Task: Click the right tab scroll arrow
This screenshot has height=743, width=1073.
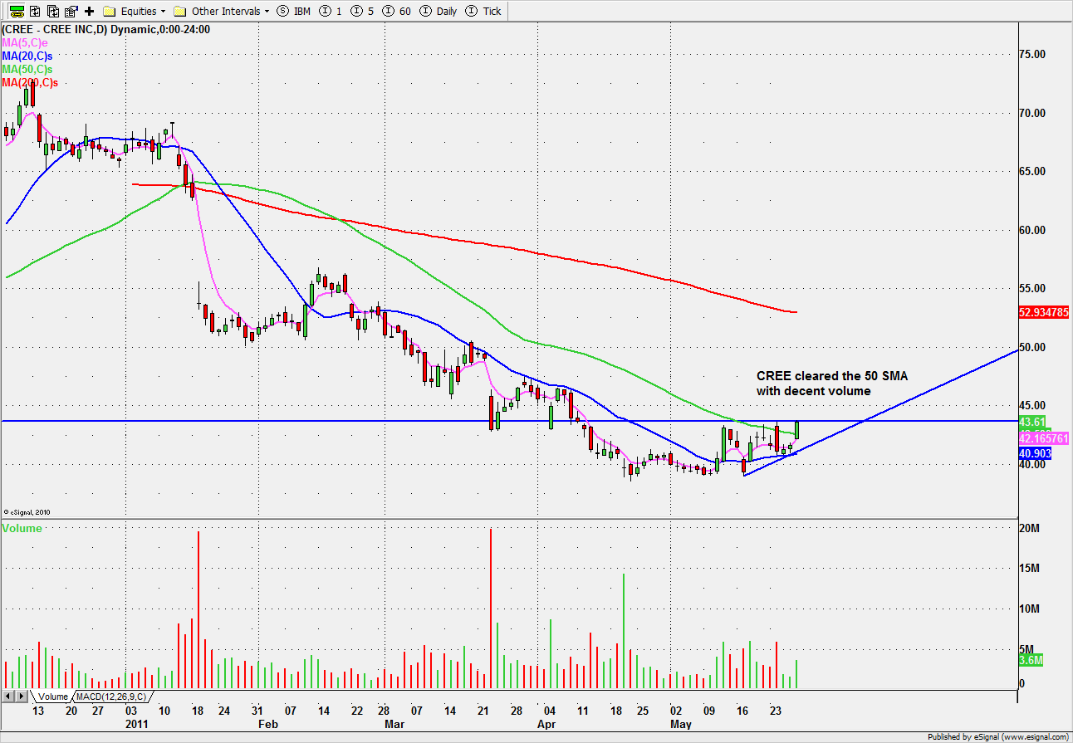Action: point(23,696)
